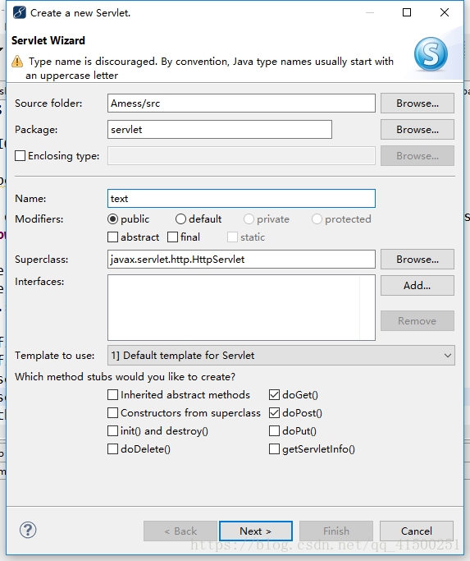Click into the Name text field
Image resolution: width=470 pixels, height=561 pixels.
pos(241,199)
